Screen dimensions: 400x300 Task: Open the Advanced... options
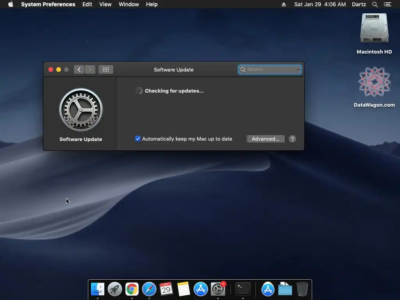[266, 139]
